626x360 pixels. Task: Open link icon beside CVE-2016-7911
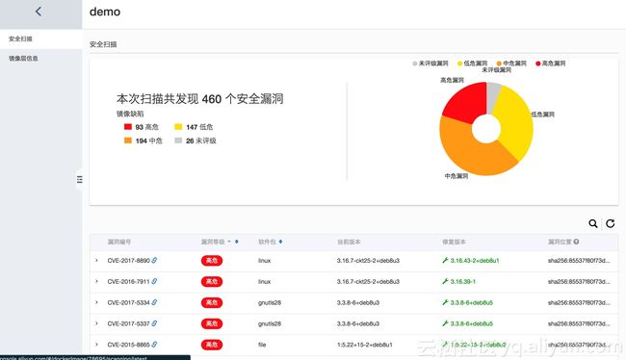tap(154, 281)
